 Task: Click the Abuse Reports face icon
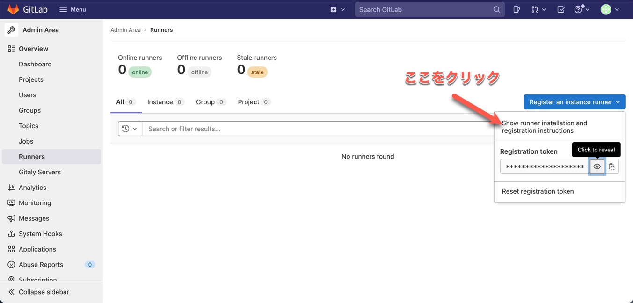11,265
